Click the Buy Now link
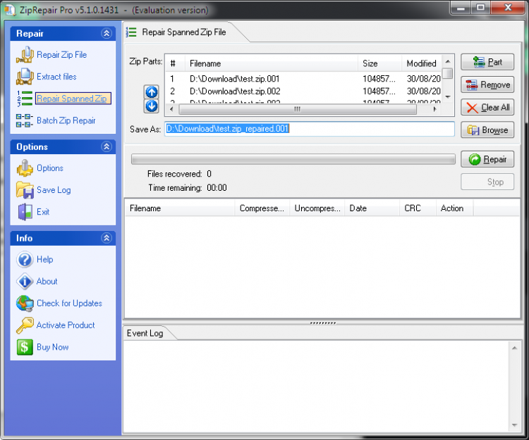529x440 pixels. [53, 347]
